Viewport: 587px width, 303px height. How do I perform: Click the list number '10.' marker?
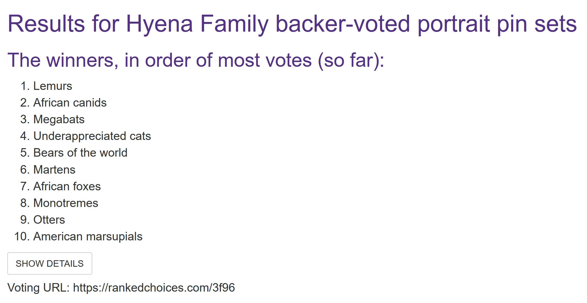tap(22, 237)
